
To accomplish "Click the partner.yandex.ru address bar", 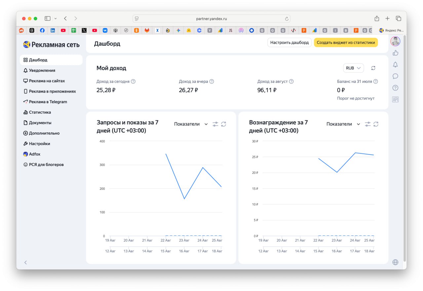I will click(211, 19).
